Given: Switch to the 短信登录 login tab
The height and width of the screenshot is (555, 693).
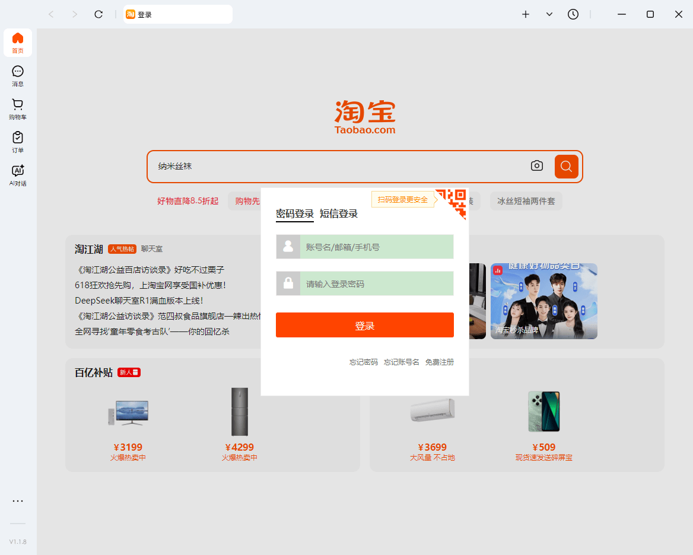Looking at the screenshot, I should pyautogui.click(x=339, y=214).
